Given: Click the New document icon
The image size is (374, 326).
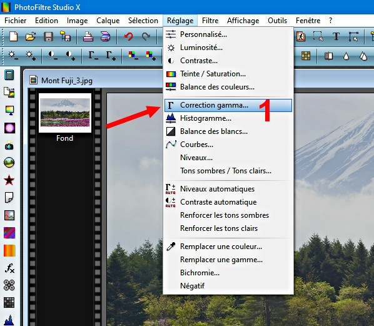Looking at the screenshot, I should (13, 37).
